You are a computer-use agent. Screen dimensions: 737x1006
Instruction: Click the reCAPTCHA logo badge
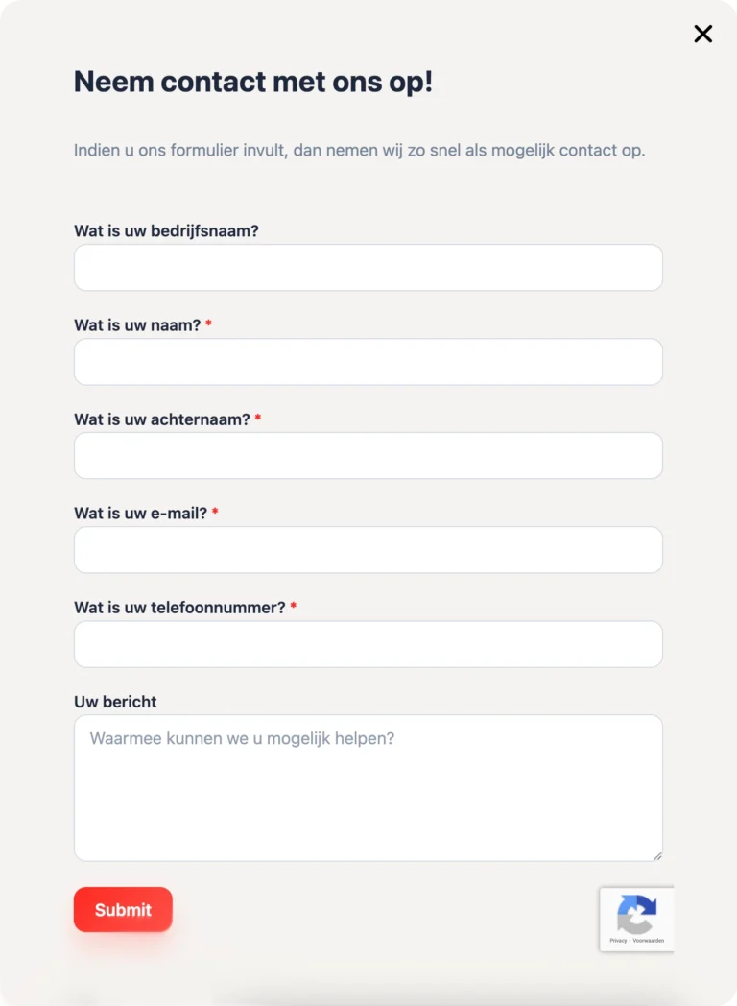pos(636,914)
